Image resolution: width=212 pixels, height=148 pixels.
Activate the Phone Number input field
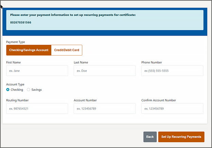pos(172,70)
